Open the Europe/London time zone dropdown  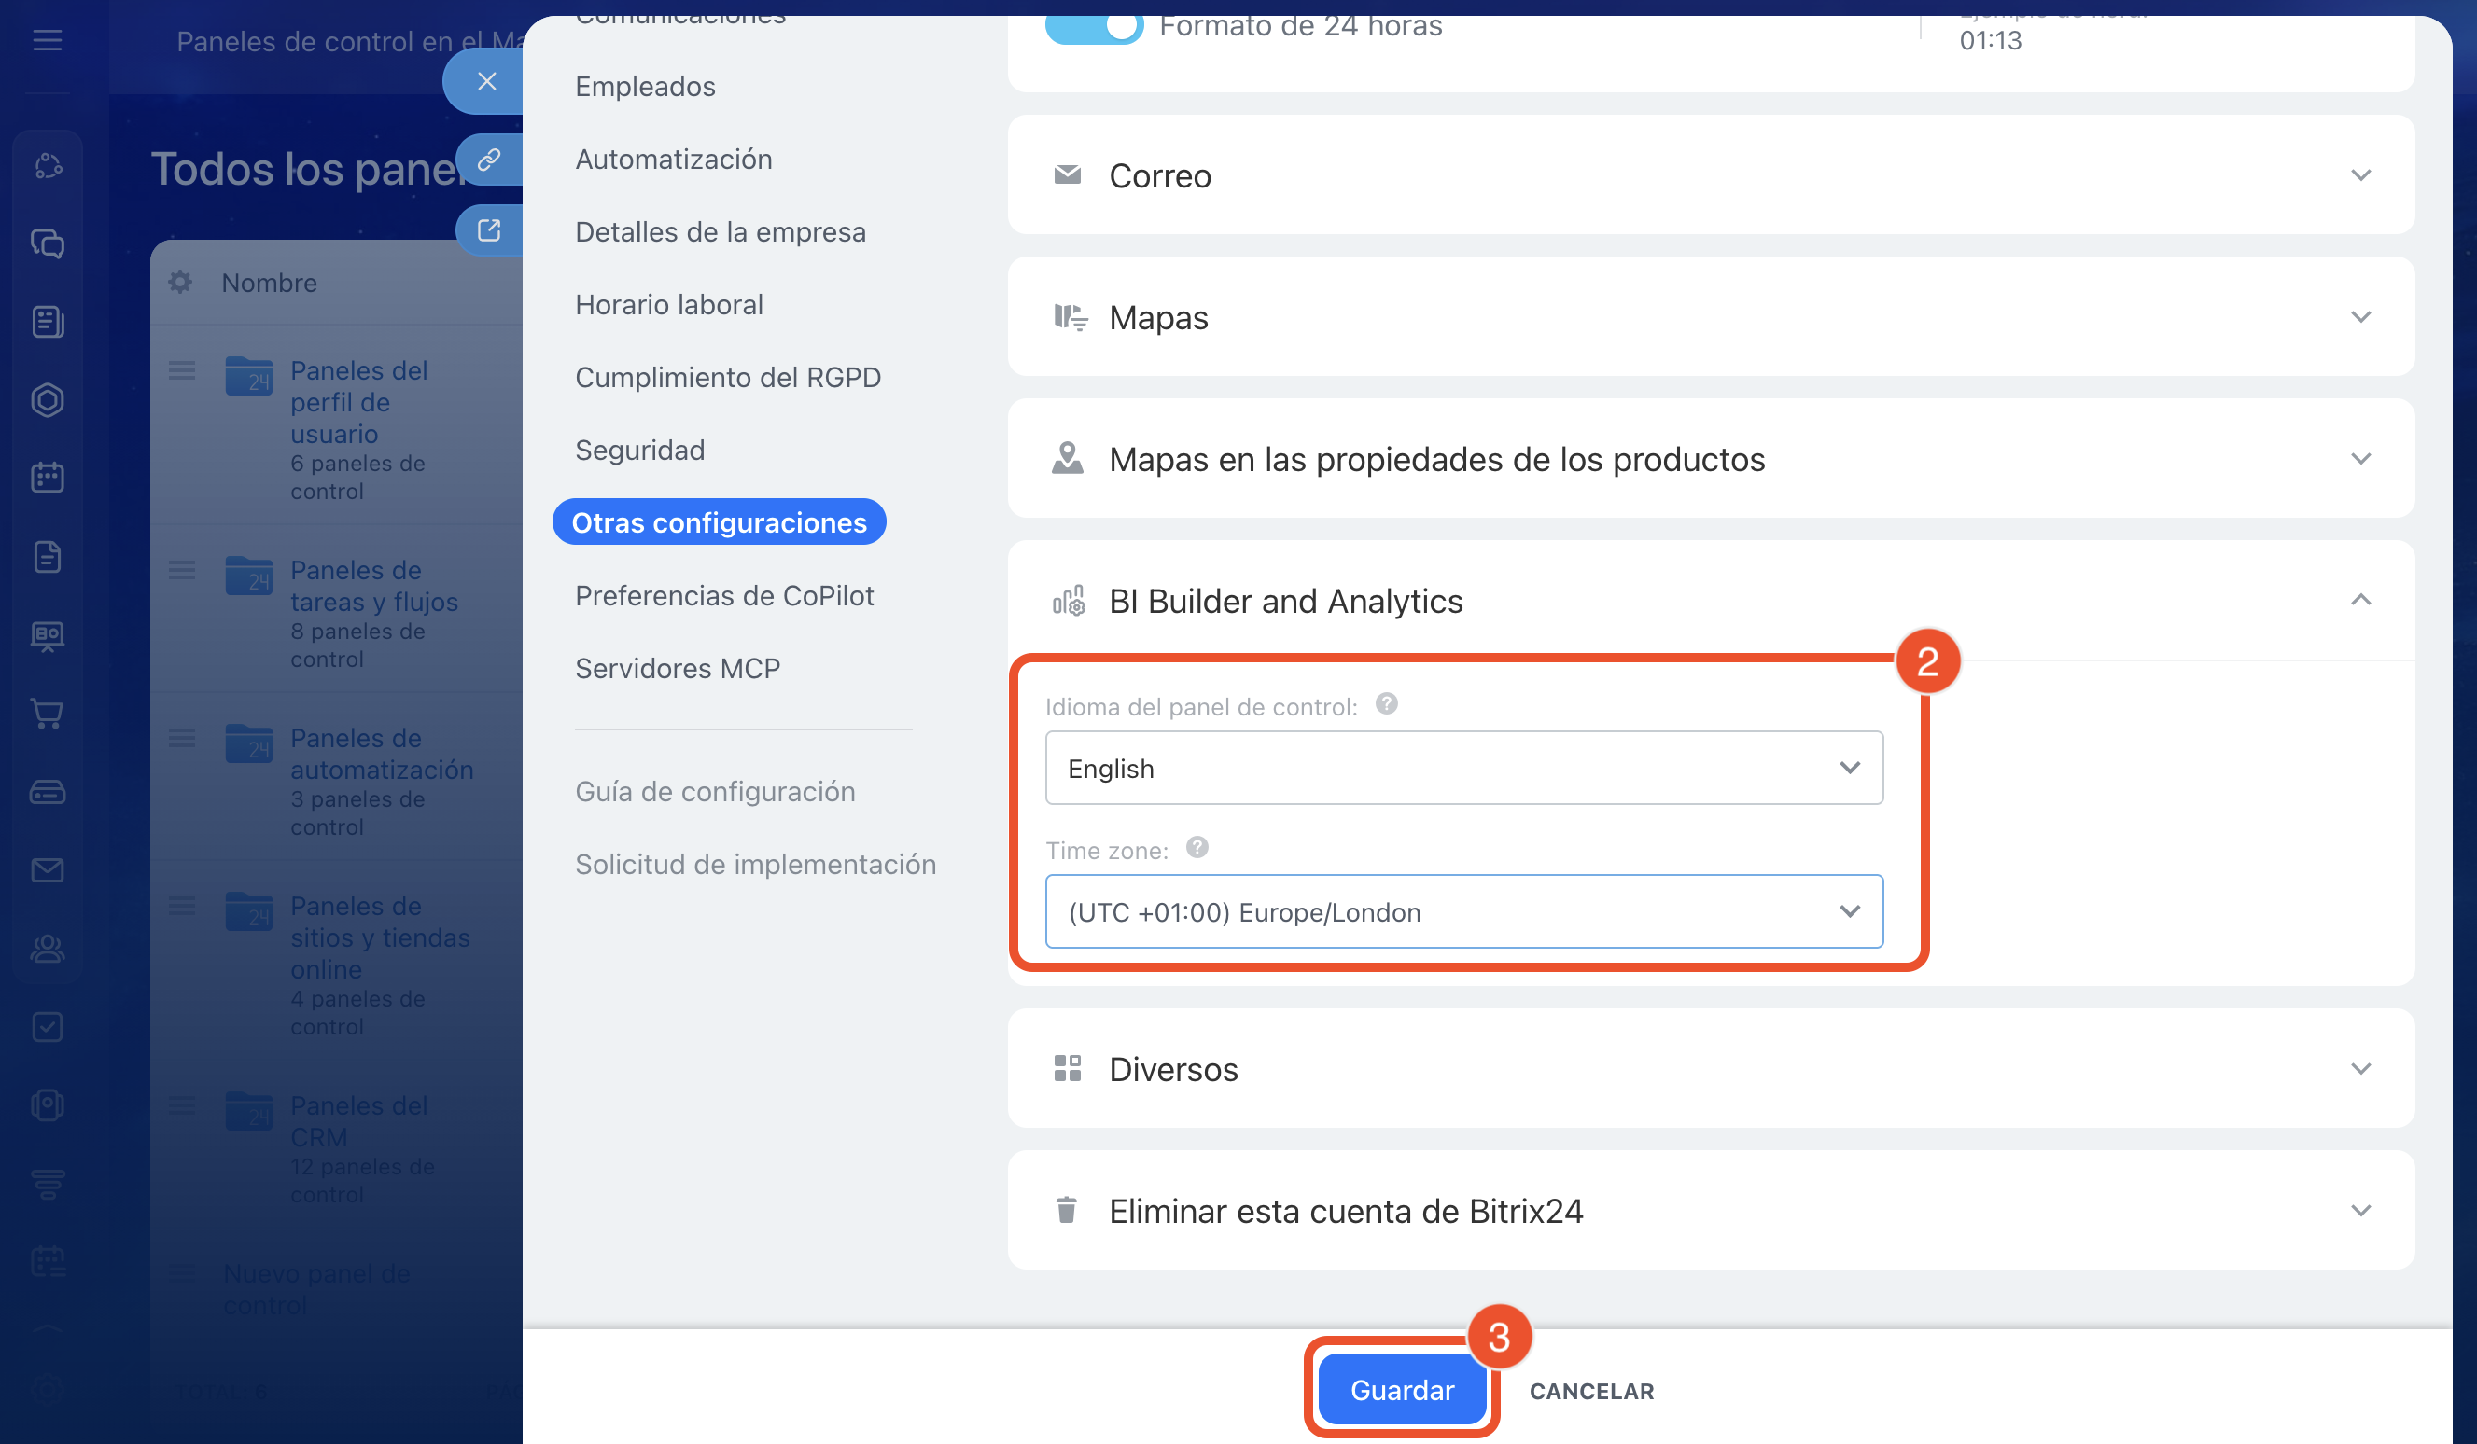1463,911
